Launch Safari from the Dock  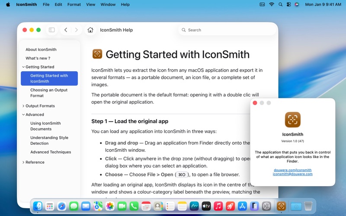(x=61, y=206)
